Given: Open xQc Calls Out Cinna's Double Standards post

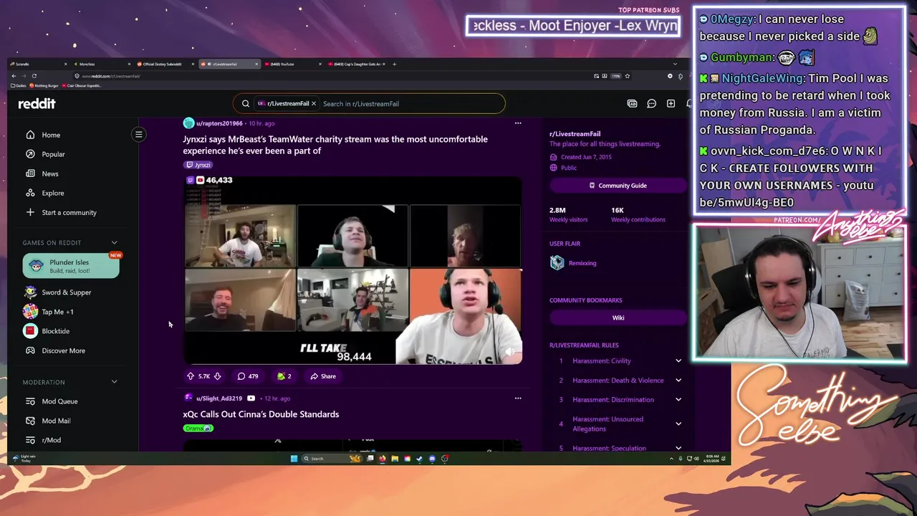Looking at the screenshot, I should pyautogui.click(x=261, y=414).
